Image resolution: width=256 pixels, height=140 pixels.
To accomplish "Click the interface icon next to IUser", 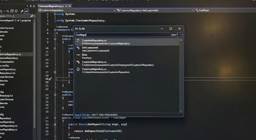I will (78, 55).
